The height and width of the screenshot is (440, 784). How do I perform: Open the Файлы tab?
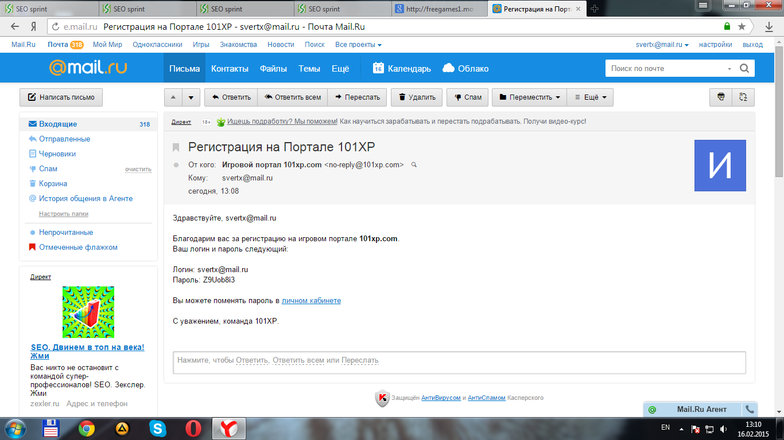273,68
